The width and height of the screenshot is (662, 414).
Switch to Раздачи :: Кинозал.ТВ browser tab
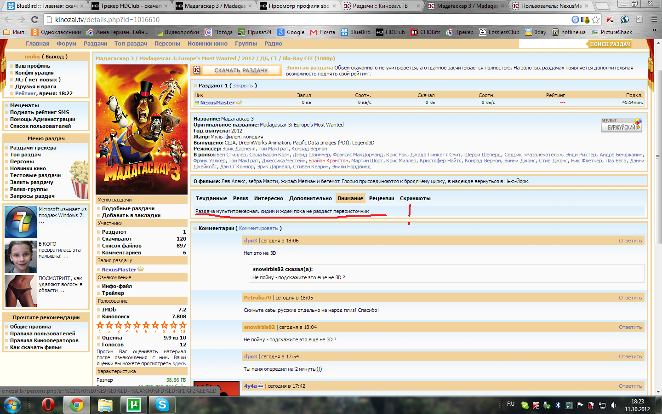[382, 6]
